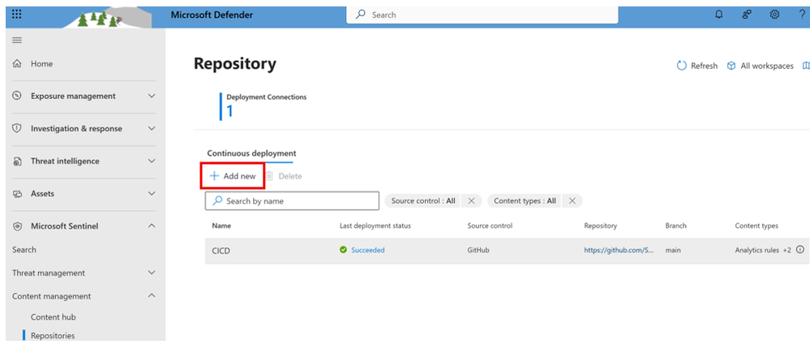Image resolution: width=810 pixels, height=344 pixels.
Task: Open Threat management section label
Action: 49,273
